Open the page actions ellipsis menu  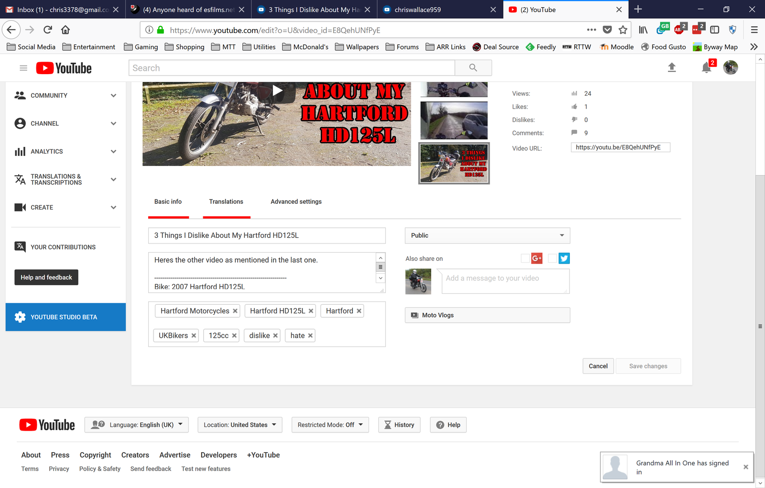click(x=591, y=30)
